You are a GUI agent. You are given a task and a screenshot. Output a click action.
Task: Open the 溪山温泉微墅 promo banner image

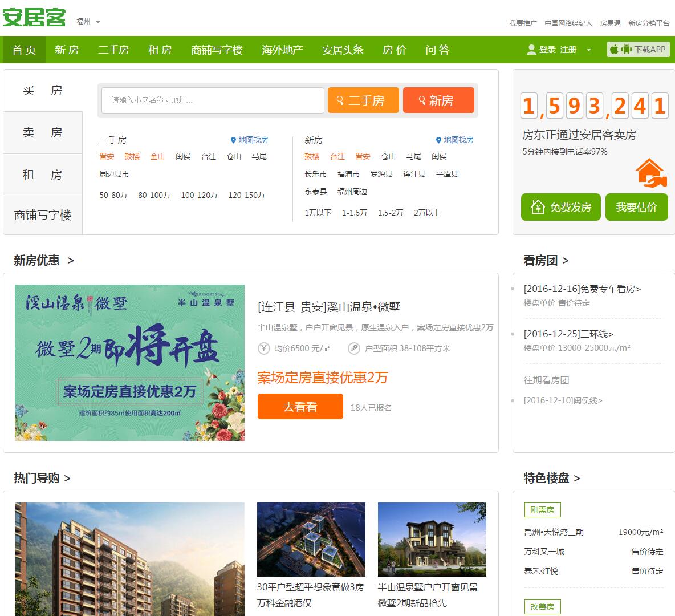click(x=129, y=363)
